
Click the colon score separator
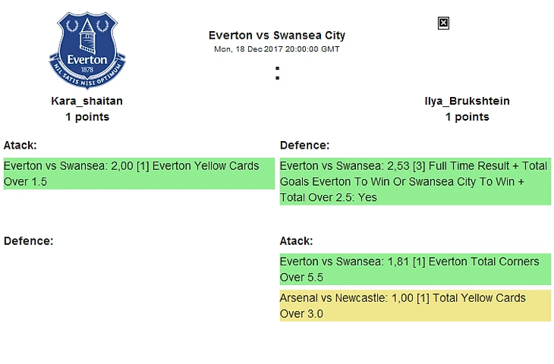click(x=277, y=74)
